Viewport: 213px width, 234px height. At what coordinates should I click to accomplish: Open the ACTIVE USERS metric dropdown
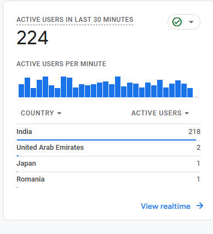pos(160,113)
